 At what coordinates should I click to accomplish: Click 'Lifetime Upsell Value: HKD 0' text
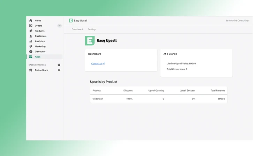tap(181, 63)
